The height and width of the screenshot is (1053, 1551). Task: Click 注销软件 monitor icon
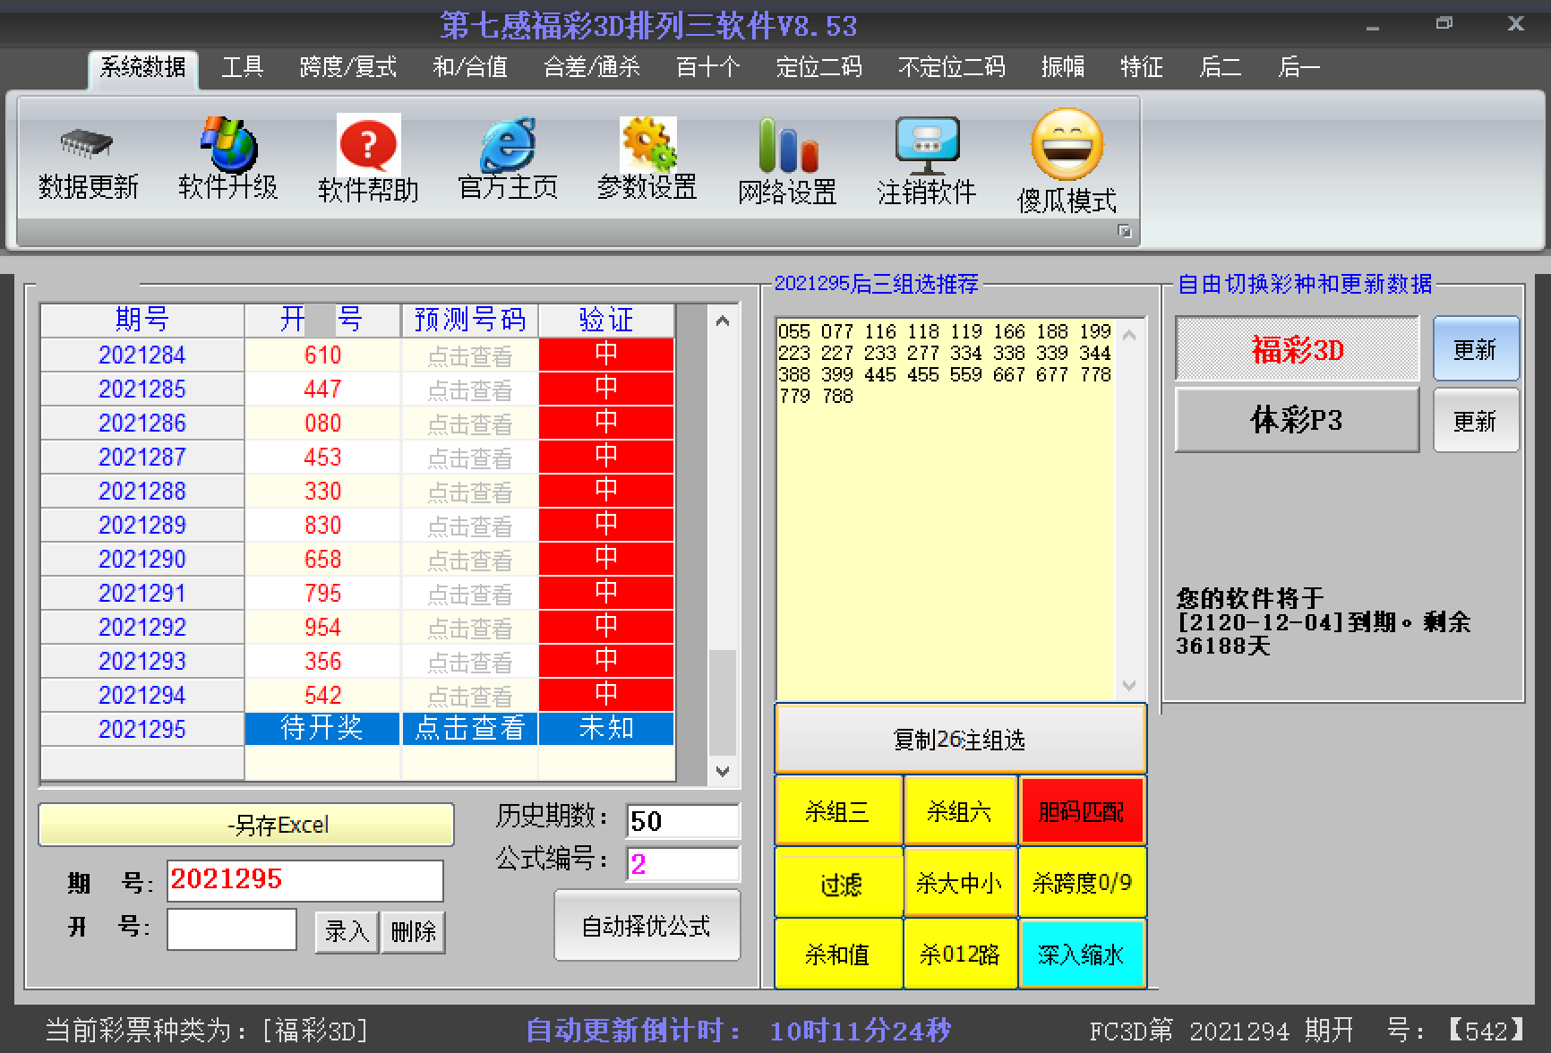point(927,146)
